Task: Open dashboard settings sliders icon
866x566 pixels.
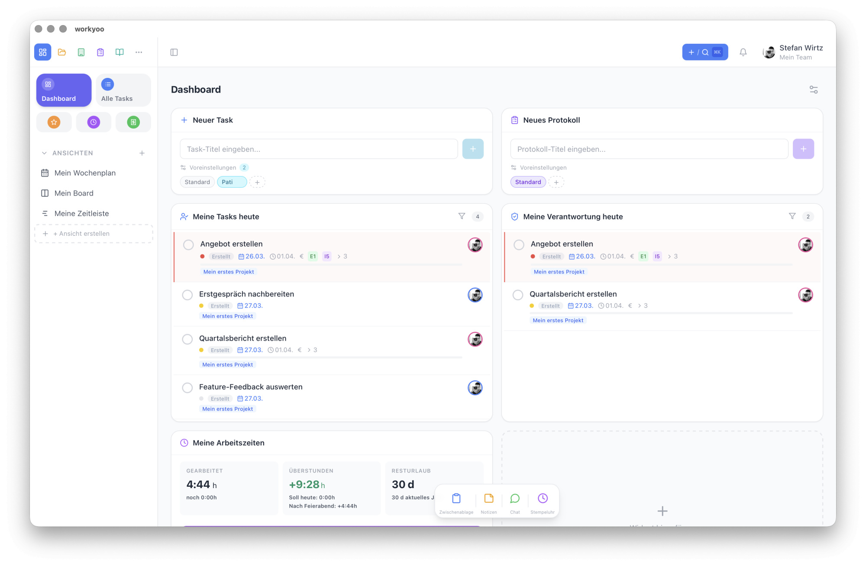Action: (814, 90)
